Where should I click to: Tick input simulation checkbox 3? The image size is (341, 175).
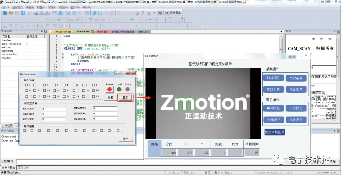(x=54, y=85)
